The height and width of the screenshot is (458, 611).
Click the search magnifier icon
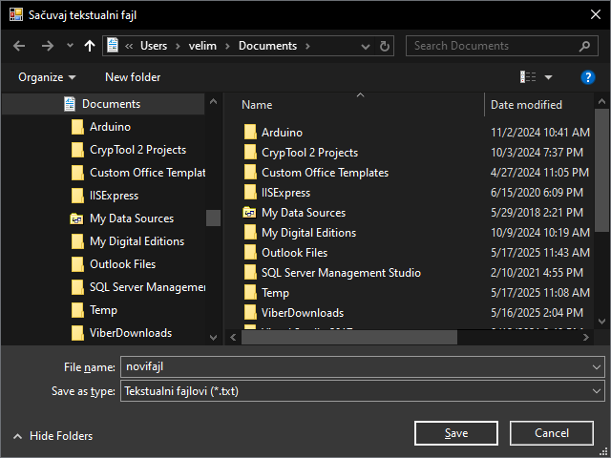584,46
